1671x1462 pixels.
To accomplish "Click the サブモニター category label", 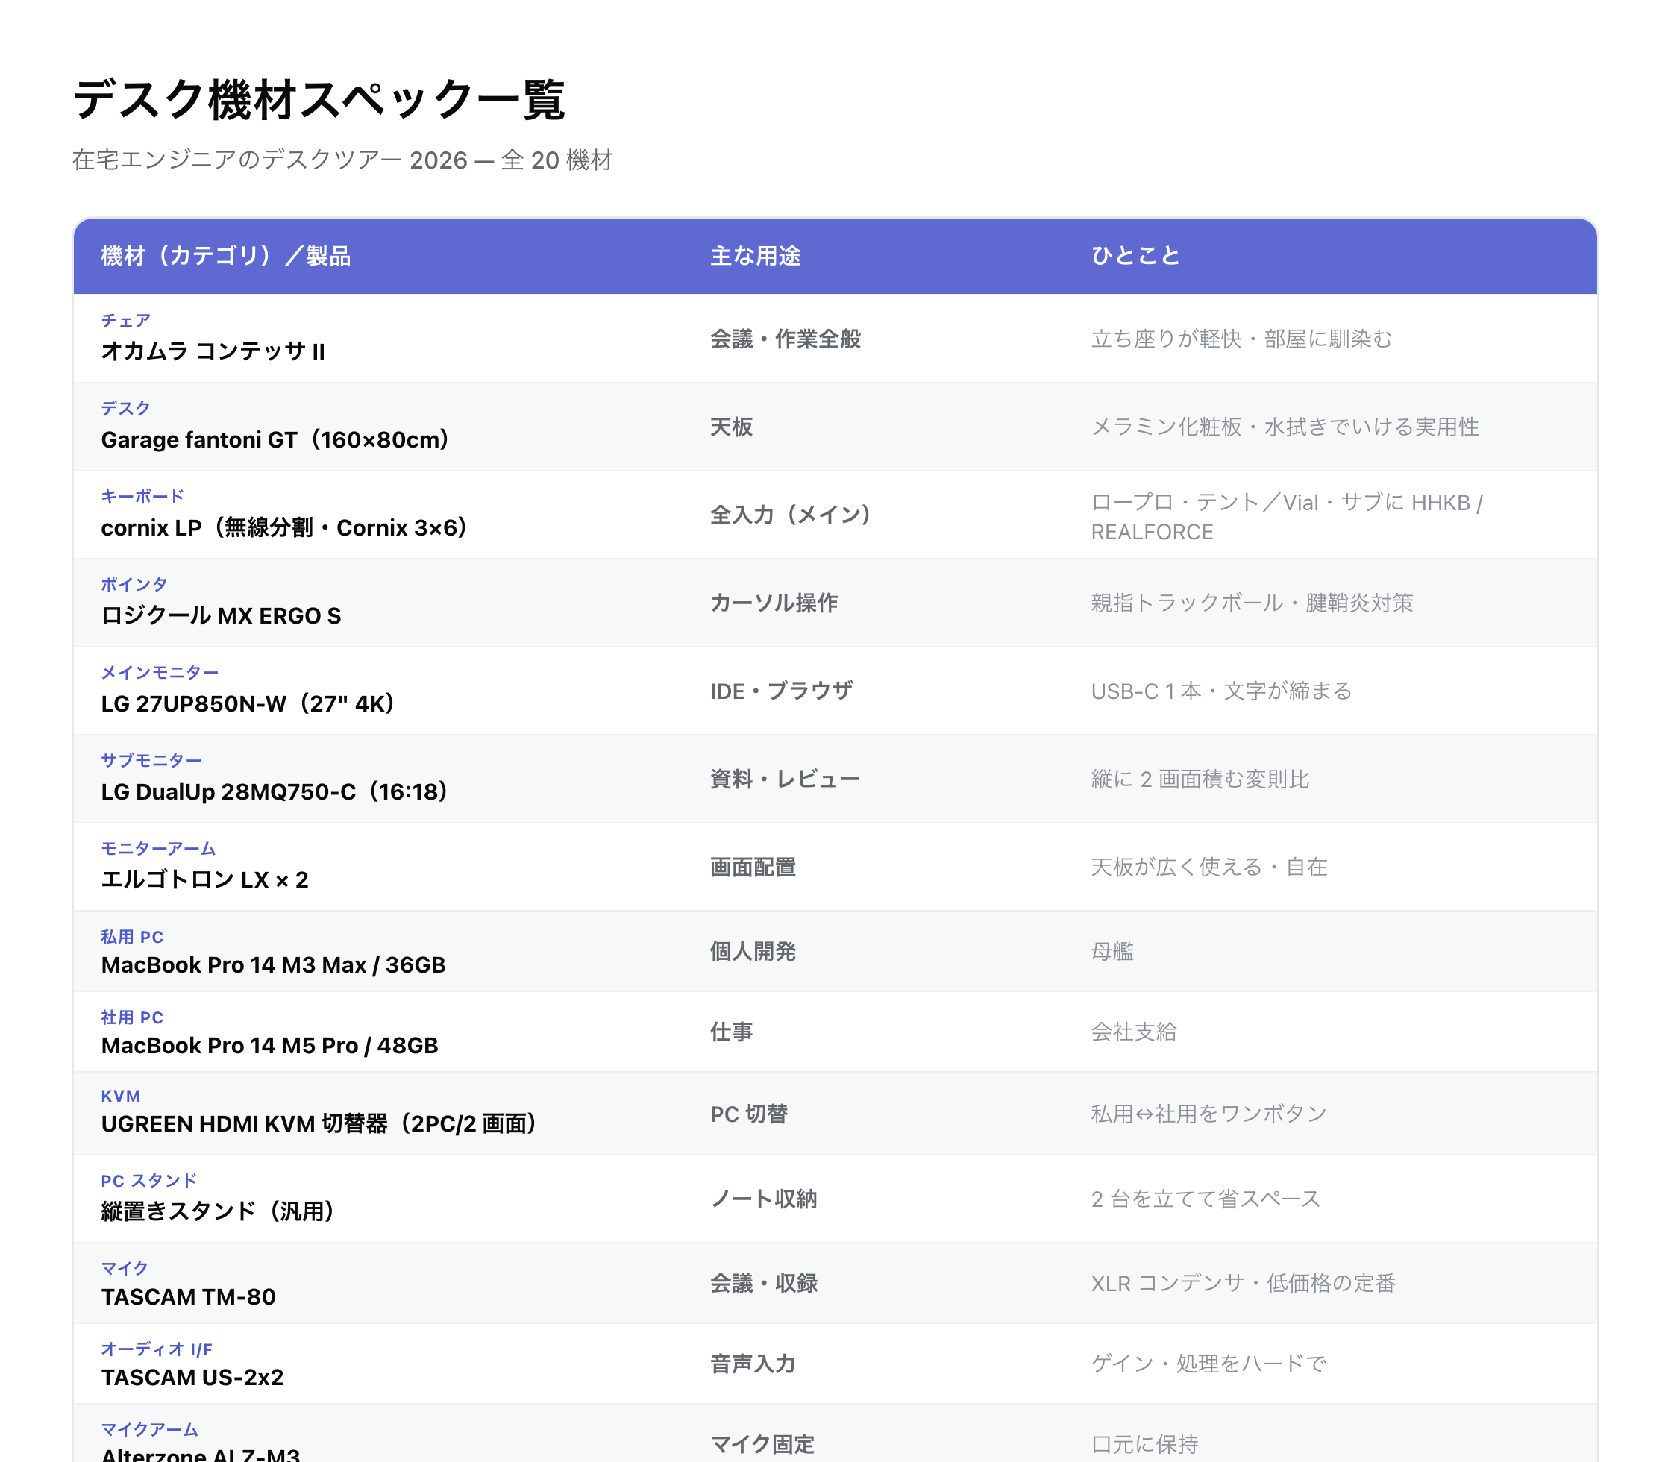I will click(x=151, y=760).
